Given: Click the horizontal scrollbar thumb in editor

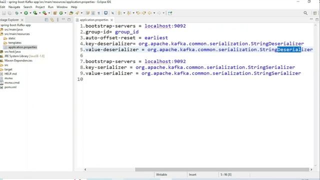Looking at the screenshot, I should pyautogui.click(x=222, y=169).
